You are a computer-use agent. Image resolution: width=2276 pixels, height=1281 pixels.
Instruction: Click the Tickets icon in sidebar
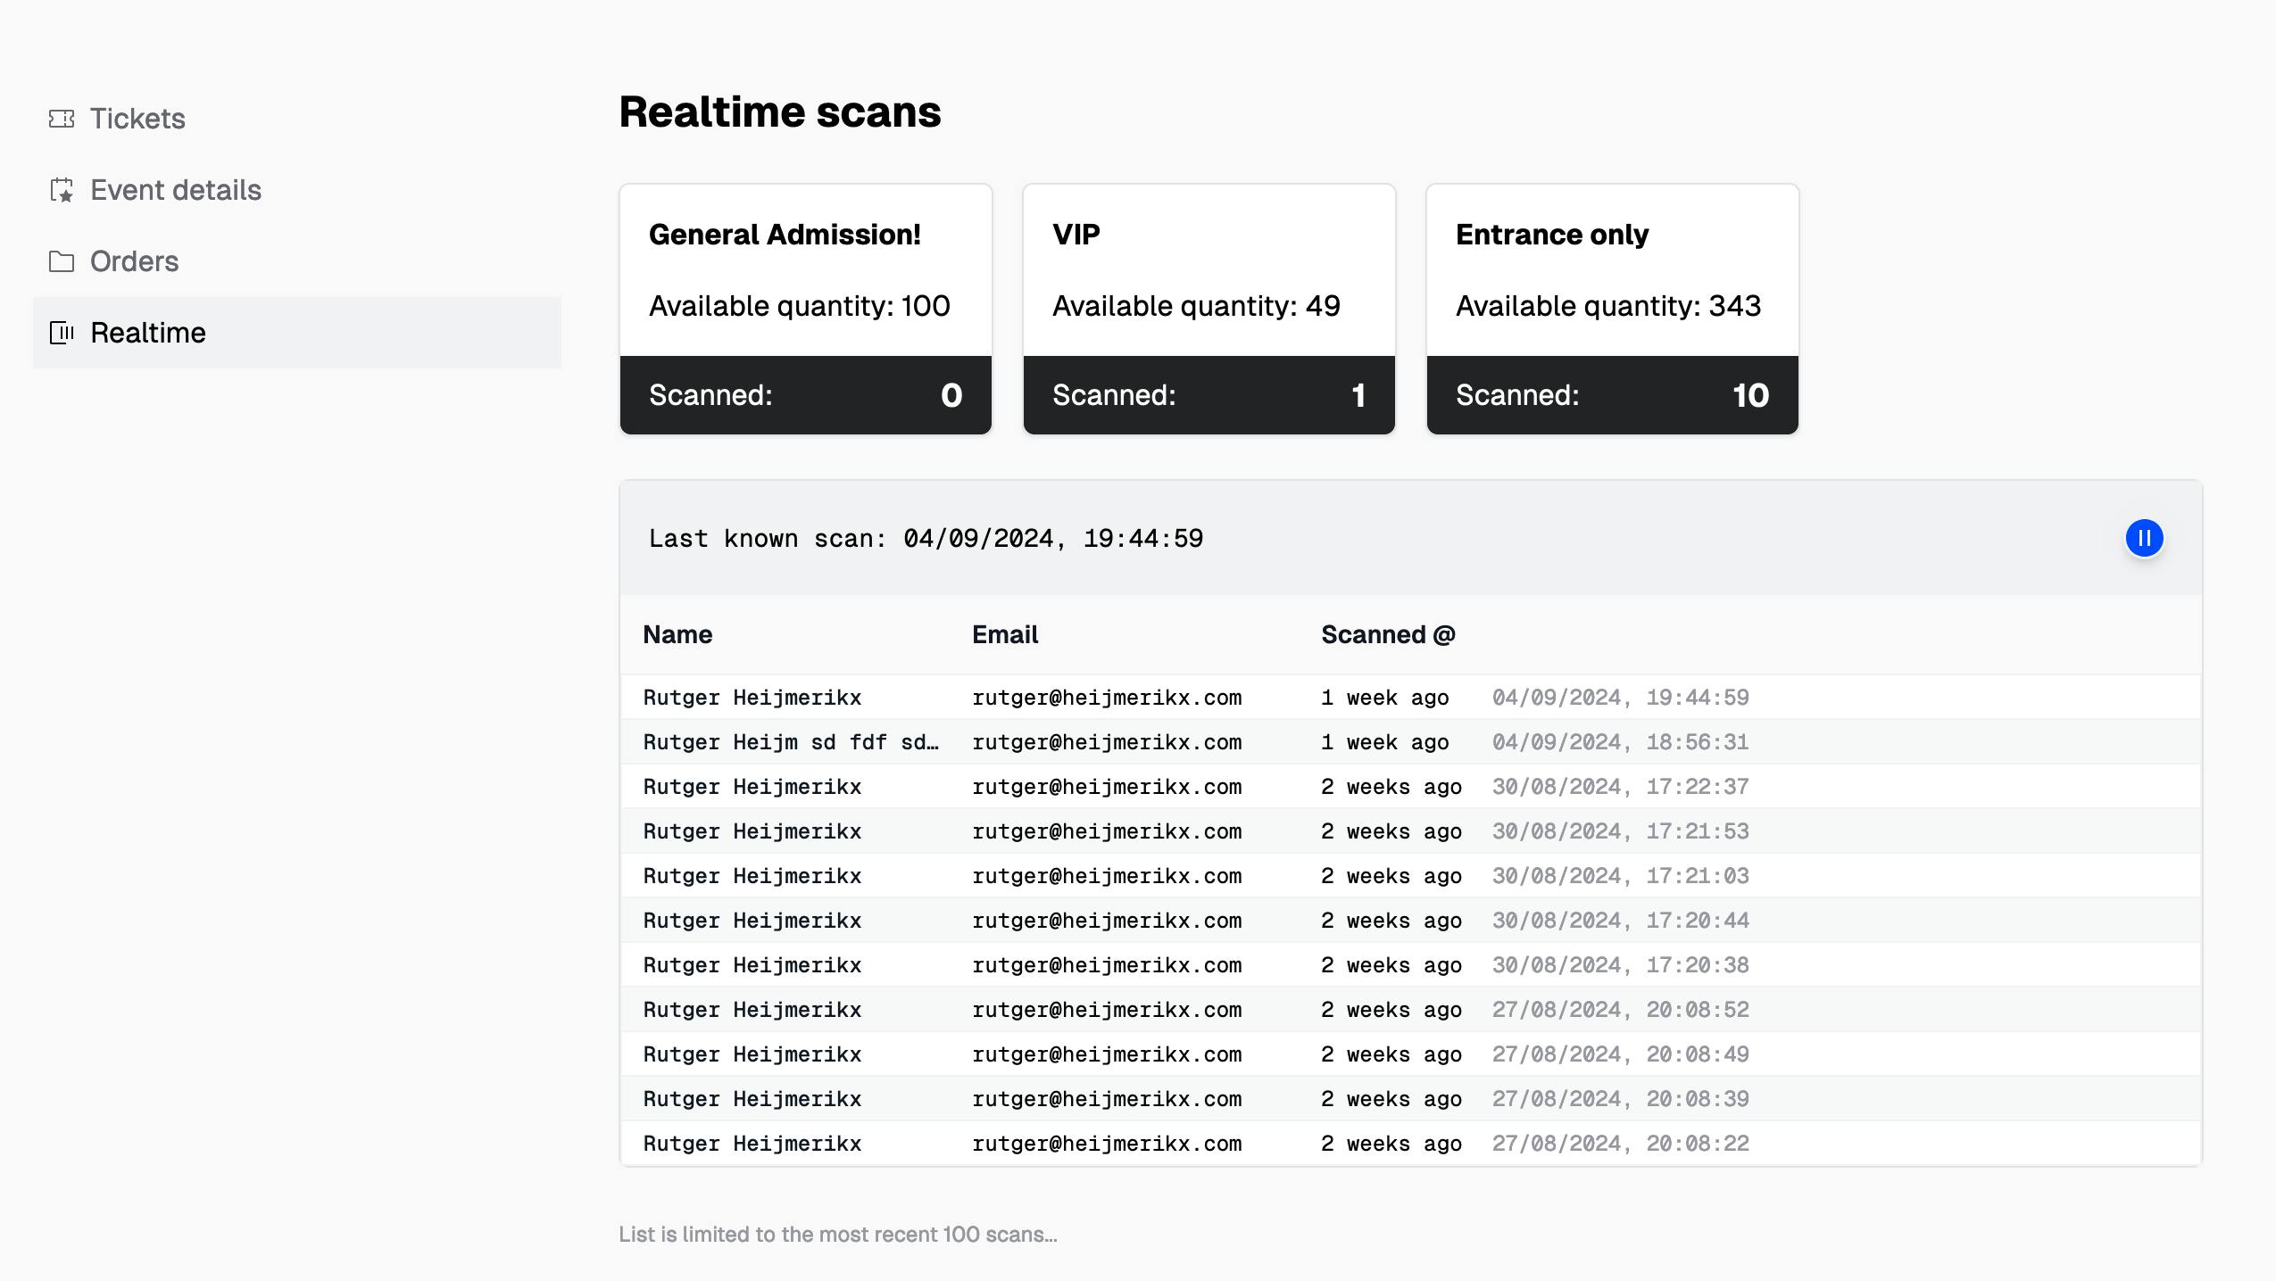62,119
